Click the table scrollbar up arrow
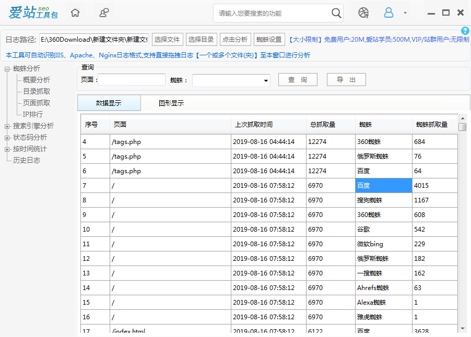The image size is (471, 337). pos(463,118)
